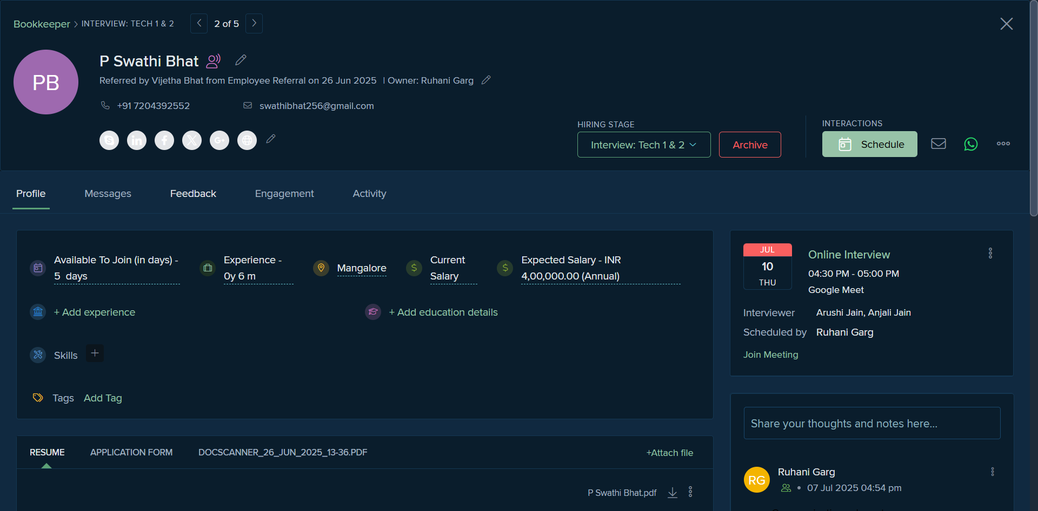This screenshot has width=1038, height=511.
Task: Click Share your thoughts notes field
Action: coord(872,423)
